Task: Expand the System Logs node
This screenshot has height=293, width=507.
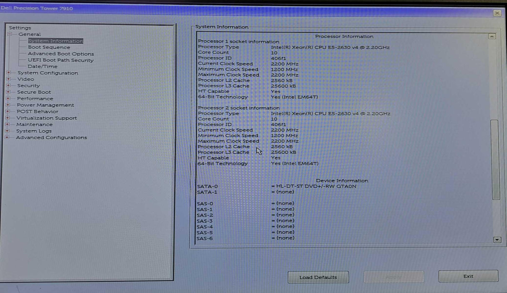Action: point(7,131)
